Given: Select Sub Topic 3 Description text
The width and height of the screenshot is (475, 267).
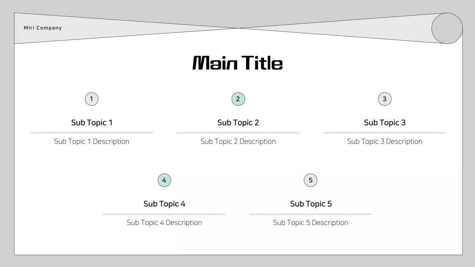Looking at the screenshot, I should point(385,142).
